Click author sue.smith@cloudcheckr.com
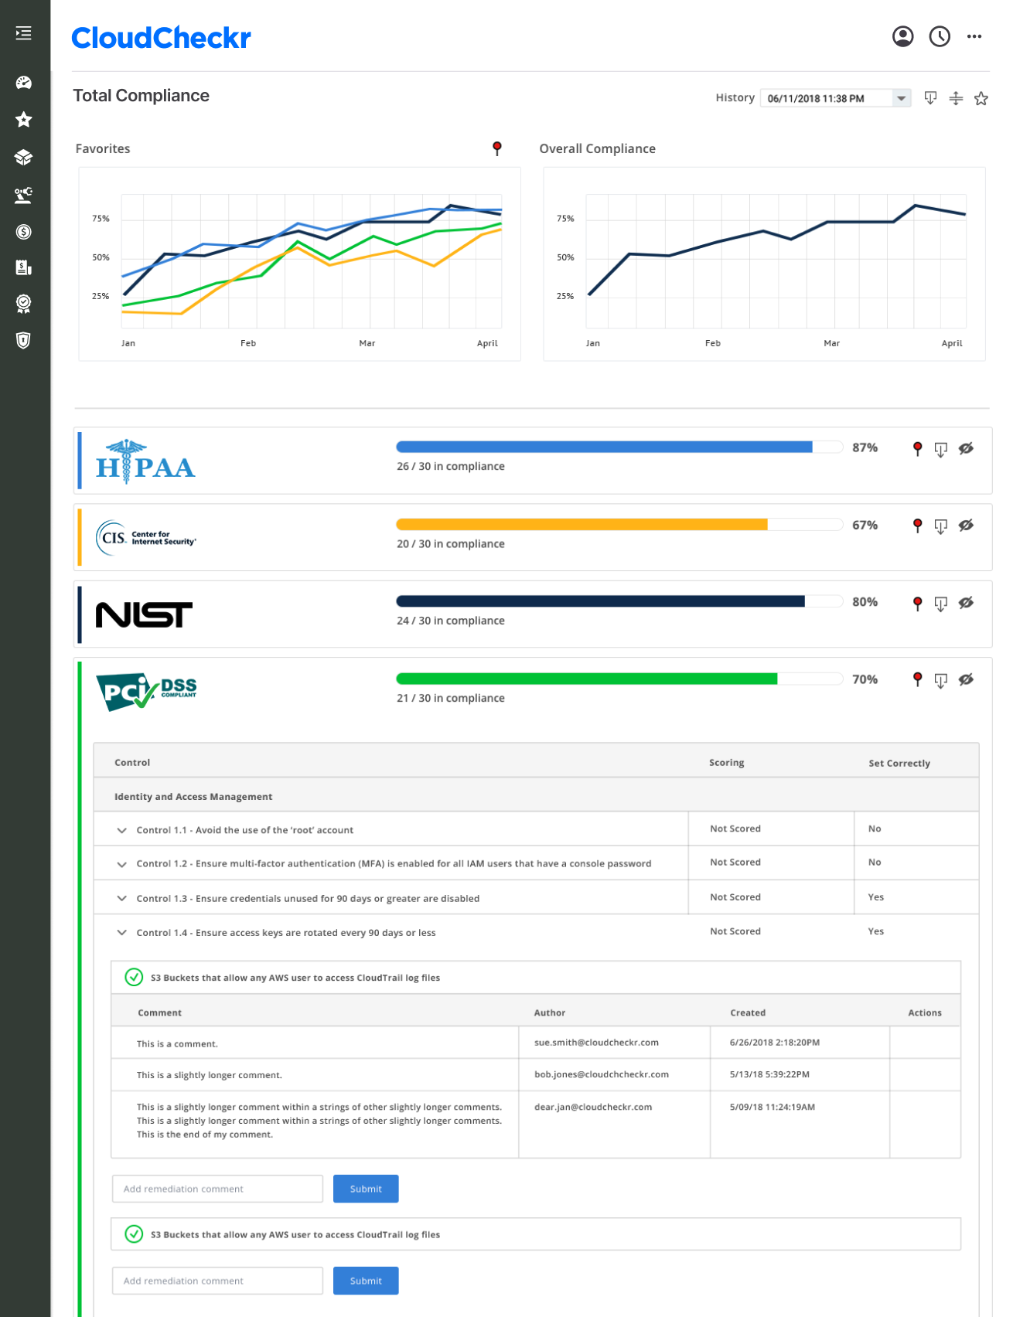 click(x=596, y=1042)
